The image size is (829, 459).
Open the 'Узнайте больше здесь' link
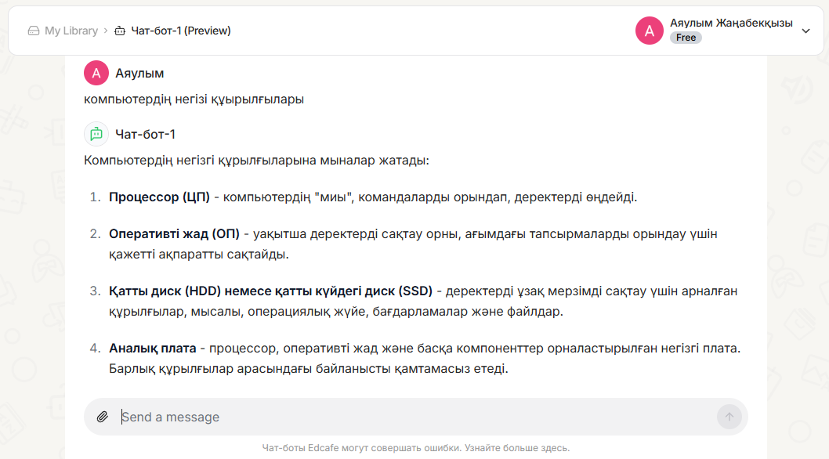click(517, 448)
